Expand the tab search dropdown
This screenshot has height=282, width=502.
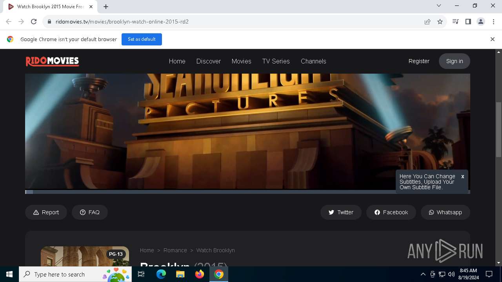(x=439, y=5)
